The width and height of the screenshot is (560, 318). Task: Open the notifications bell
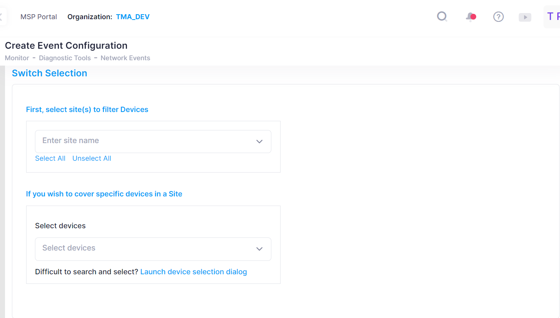(x=470, y=17)
